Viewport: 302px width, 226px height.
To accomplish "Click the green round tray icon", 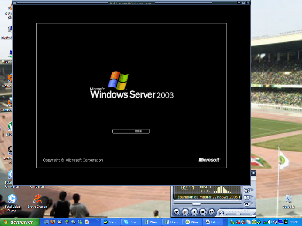I will coord(254,222).
